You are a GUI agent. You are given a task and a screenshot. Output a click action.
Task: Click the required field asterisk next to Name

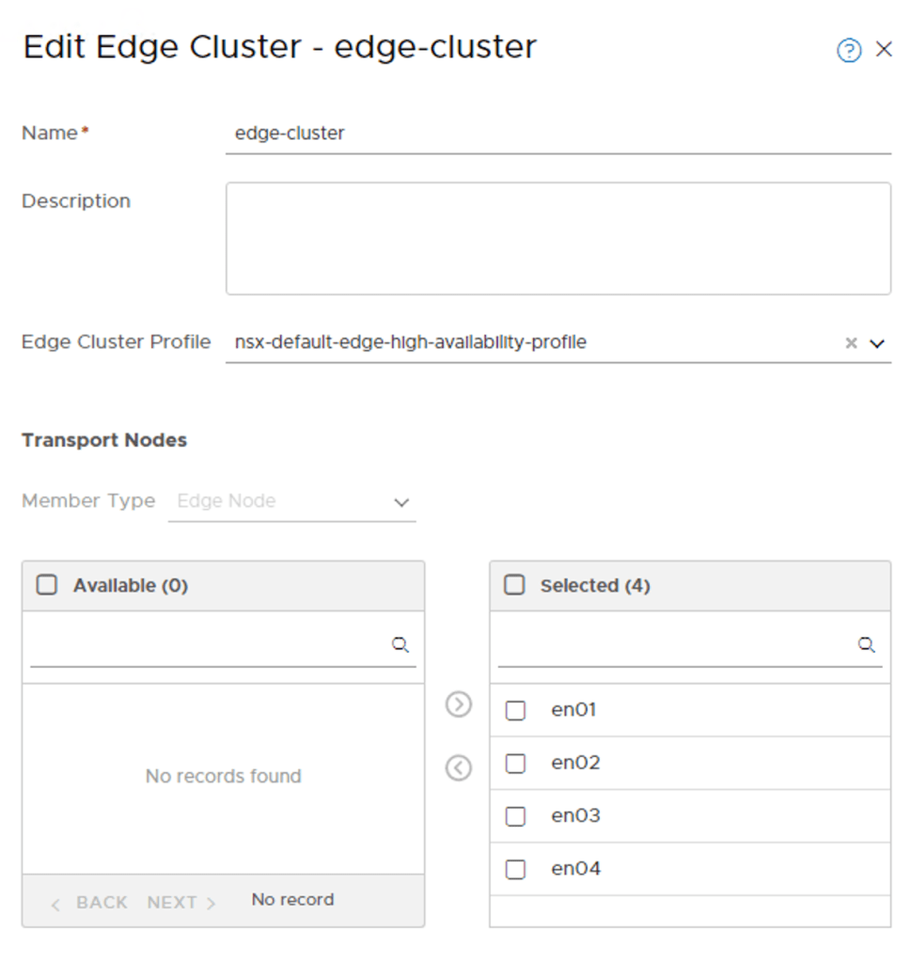pyautogui.click(x=86, y=128)
